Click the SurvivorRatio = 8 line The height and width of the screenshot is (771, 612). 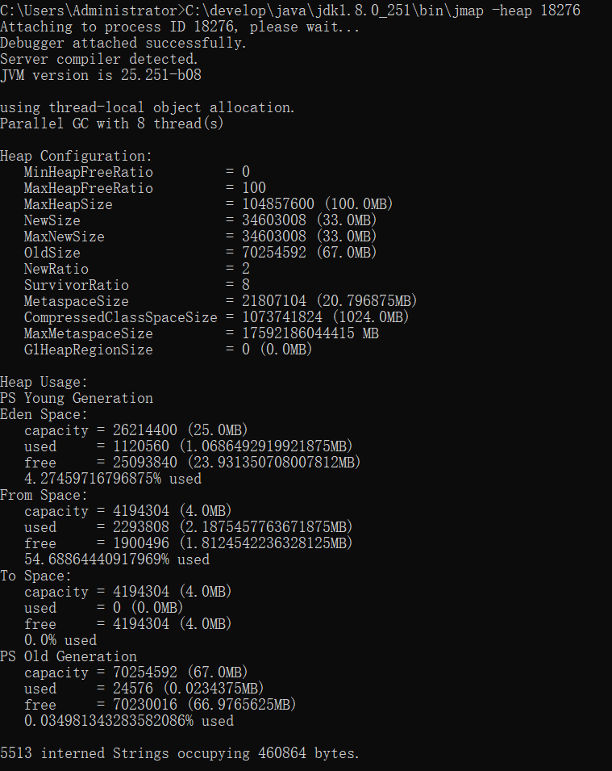coord(137,285)
